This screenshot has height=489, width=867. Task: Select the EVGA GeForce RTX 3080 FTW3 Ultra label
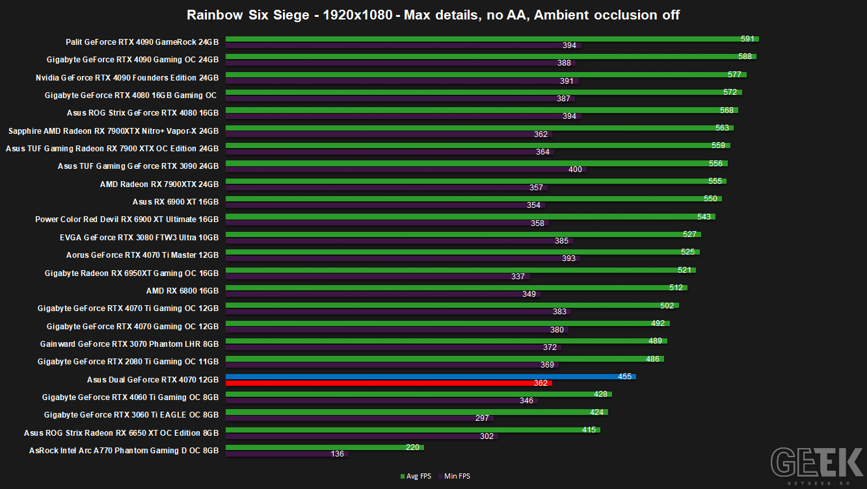tap(139, 237)
